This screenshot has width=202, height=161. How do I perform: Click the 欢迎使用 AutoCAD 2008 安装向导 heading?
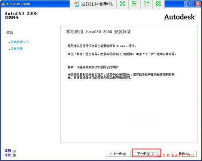[98, 32]
